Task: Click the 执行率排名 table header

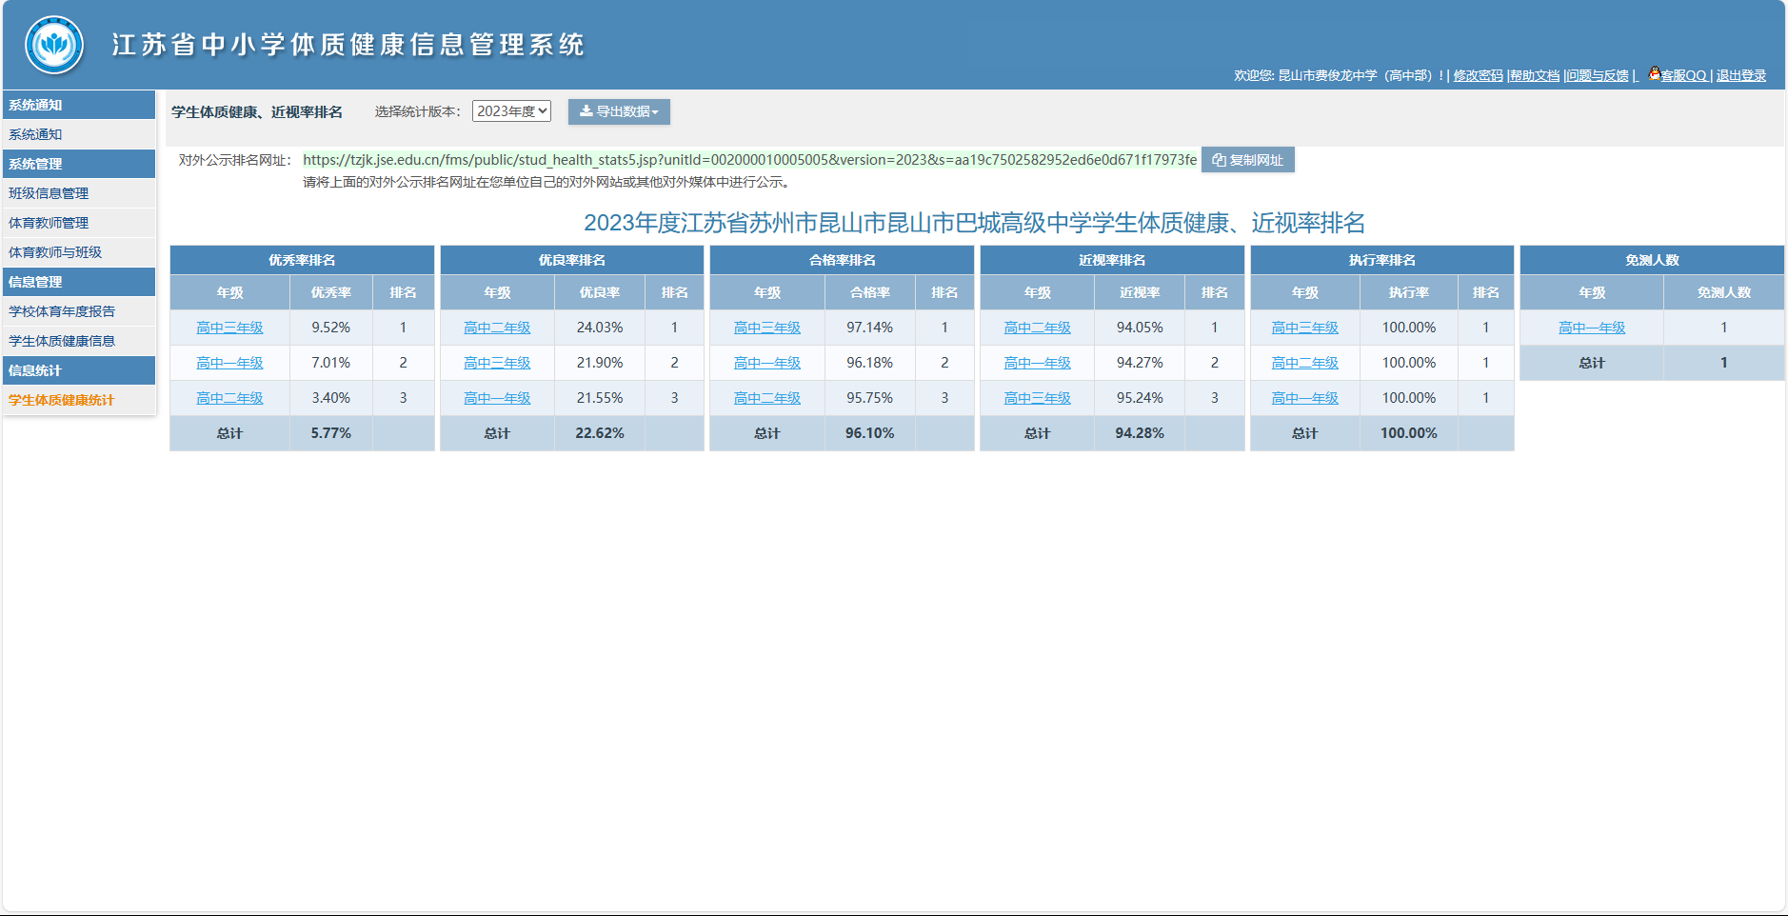Action: coord(1382,260)
